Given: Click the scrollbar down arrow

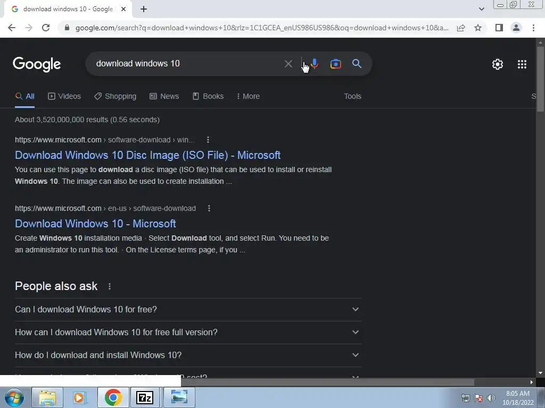Looking at the screenshot, I should [540, 373].
